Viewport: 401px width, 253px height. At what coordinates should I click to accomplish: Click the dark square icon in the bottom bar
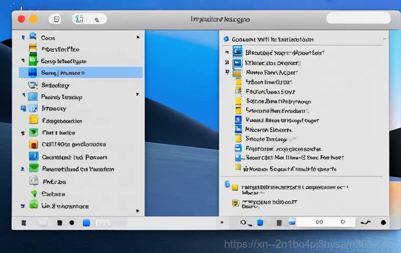coord(60,223)
